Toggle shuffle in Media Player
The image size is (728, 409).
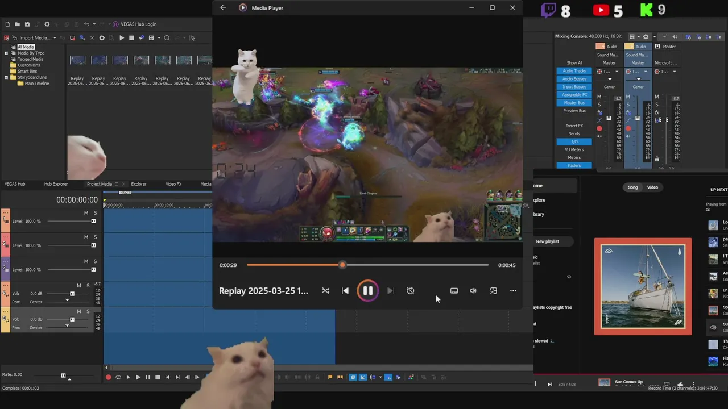point(325,291)
